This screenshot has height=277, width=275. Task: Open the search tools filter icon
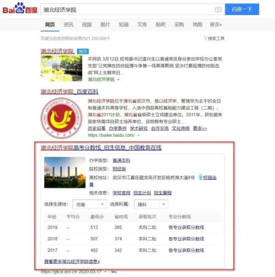[205, 39]
